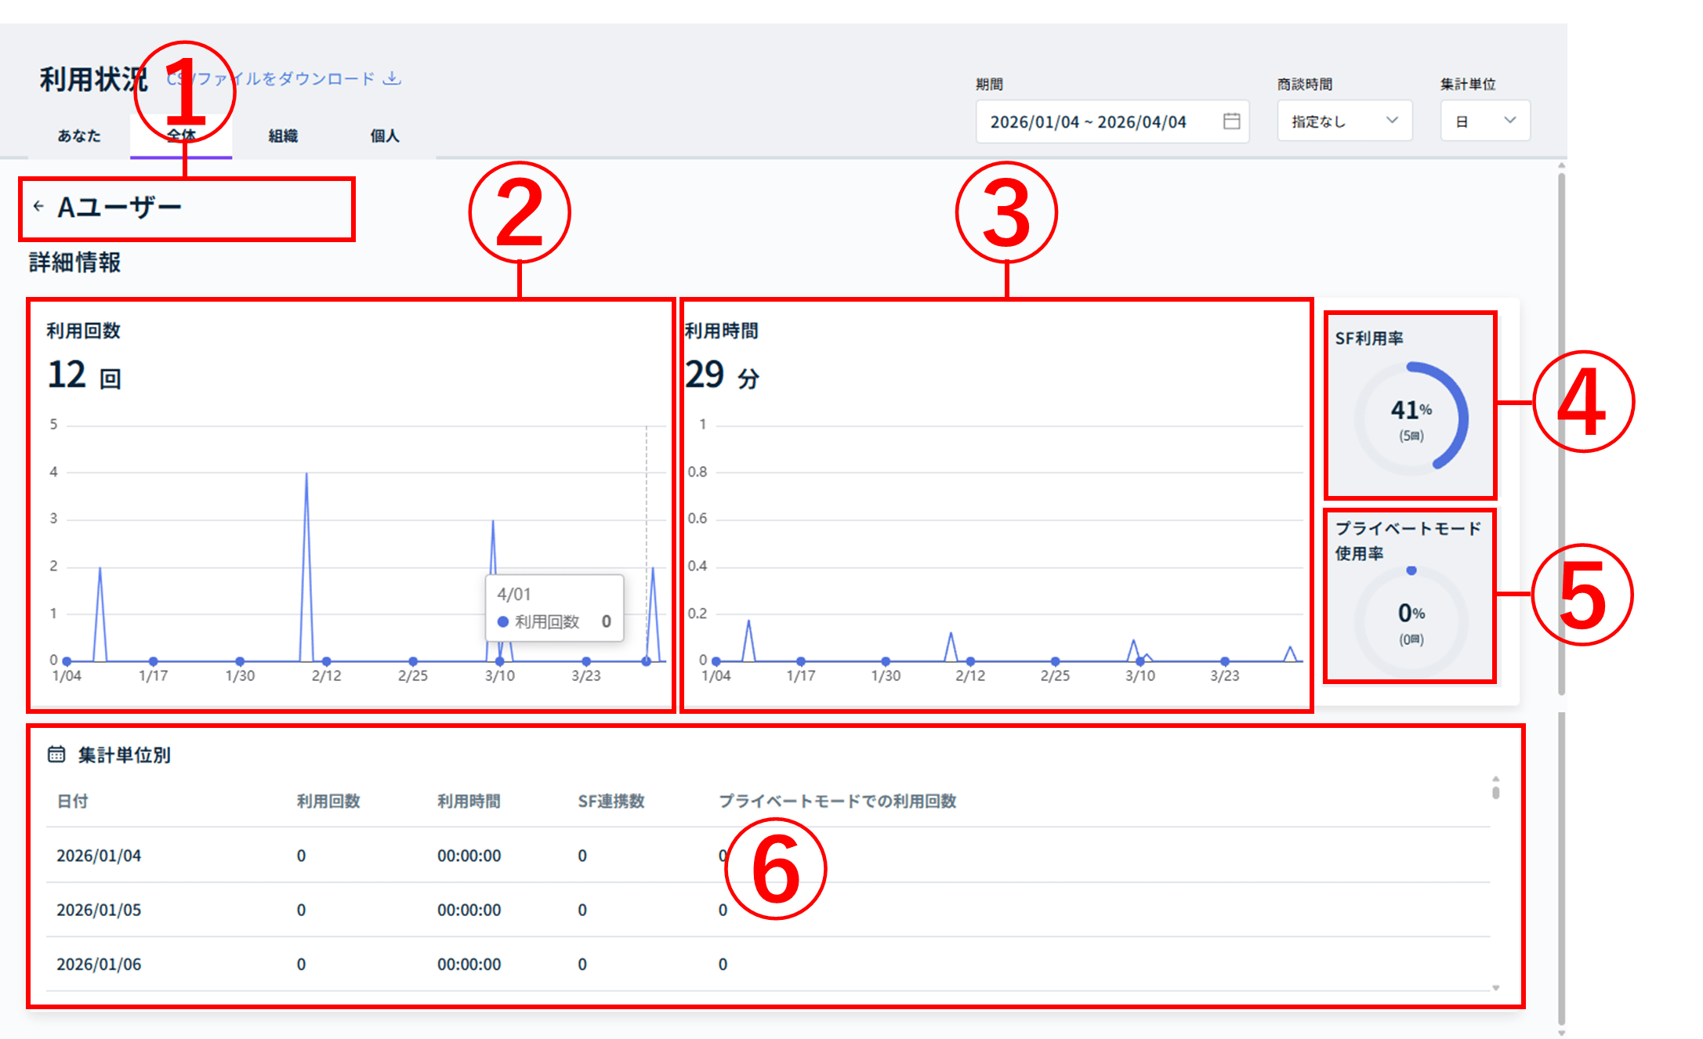
Task: Click the SF利用率 41% donut chart
Action: pyautogui.click(x=1411, y=418)
